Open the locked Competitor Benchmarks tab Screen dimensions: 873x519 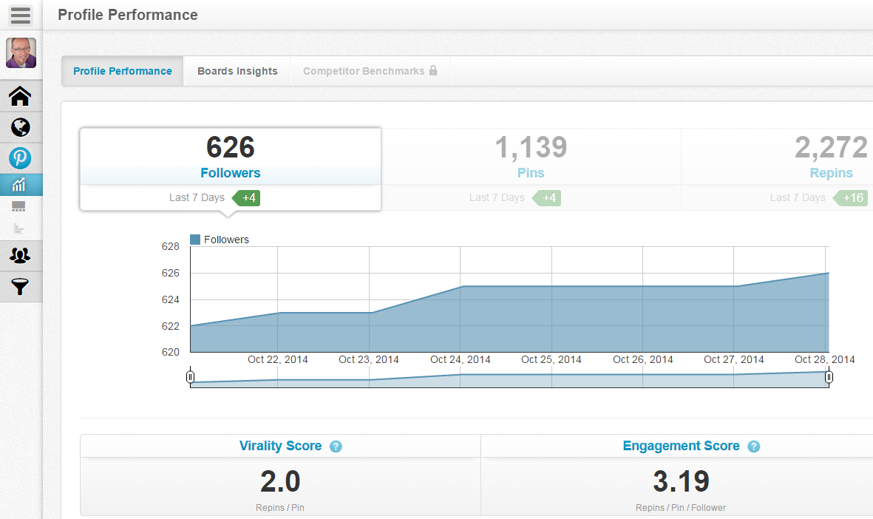[x=370, y=72]
